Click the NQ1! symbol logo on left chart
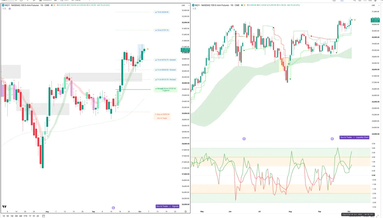Image resolution: width=383 pixels, height=218 pixels. (x=3, y=5)
